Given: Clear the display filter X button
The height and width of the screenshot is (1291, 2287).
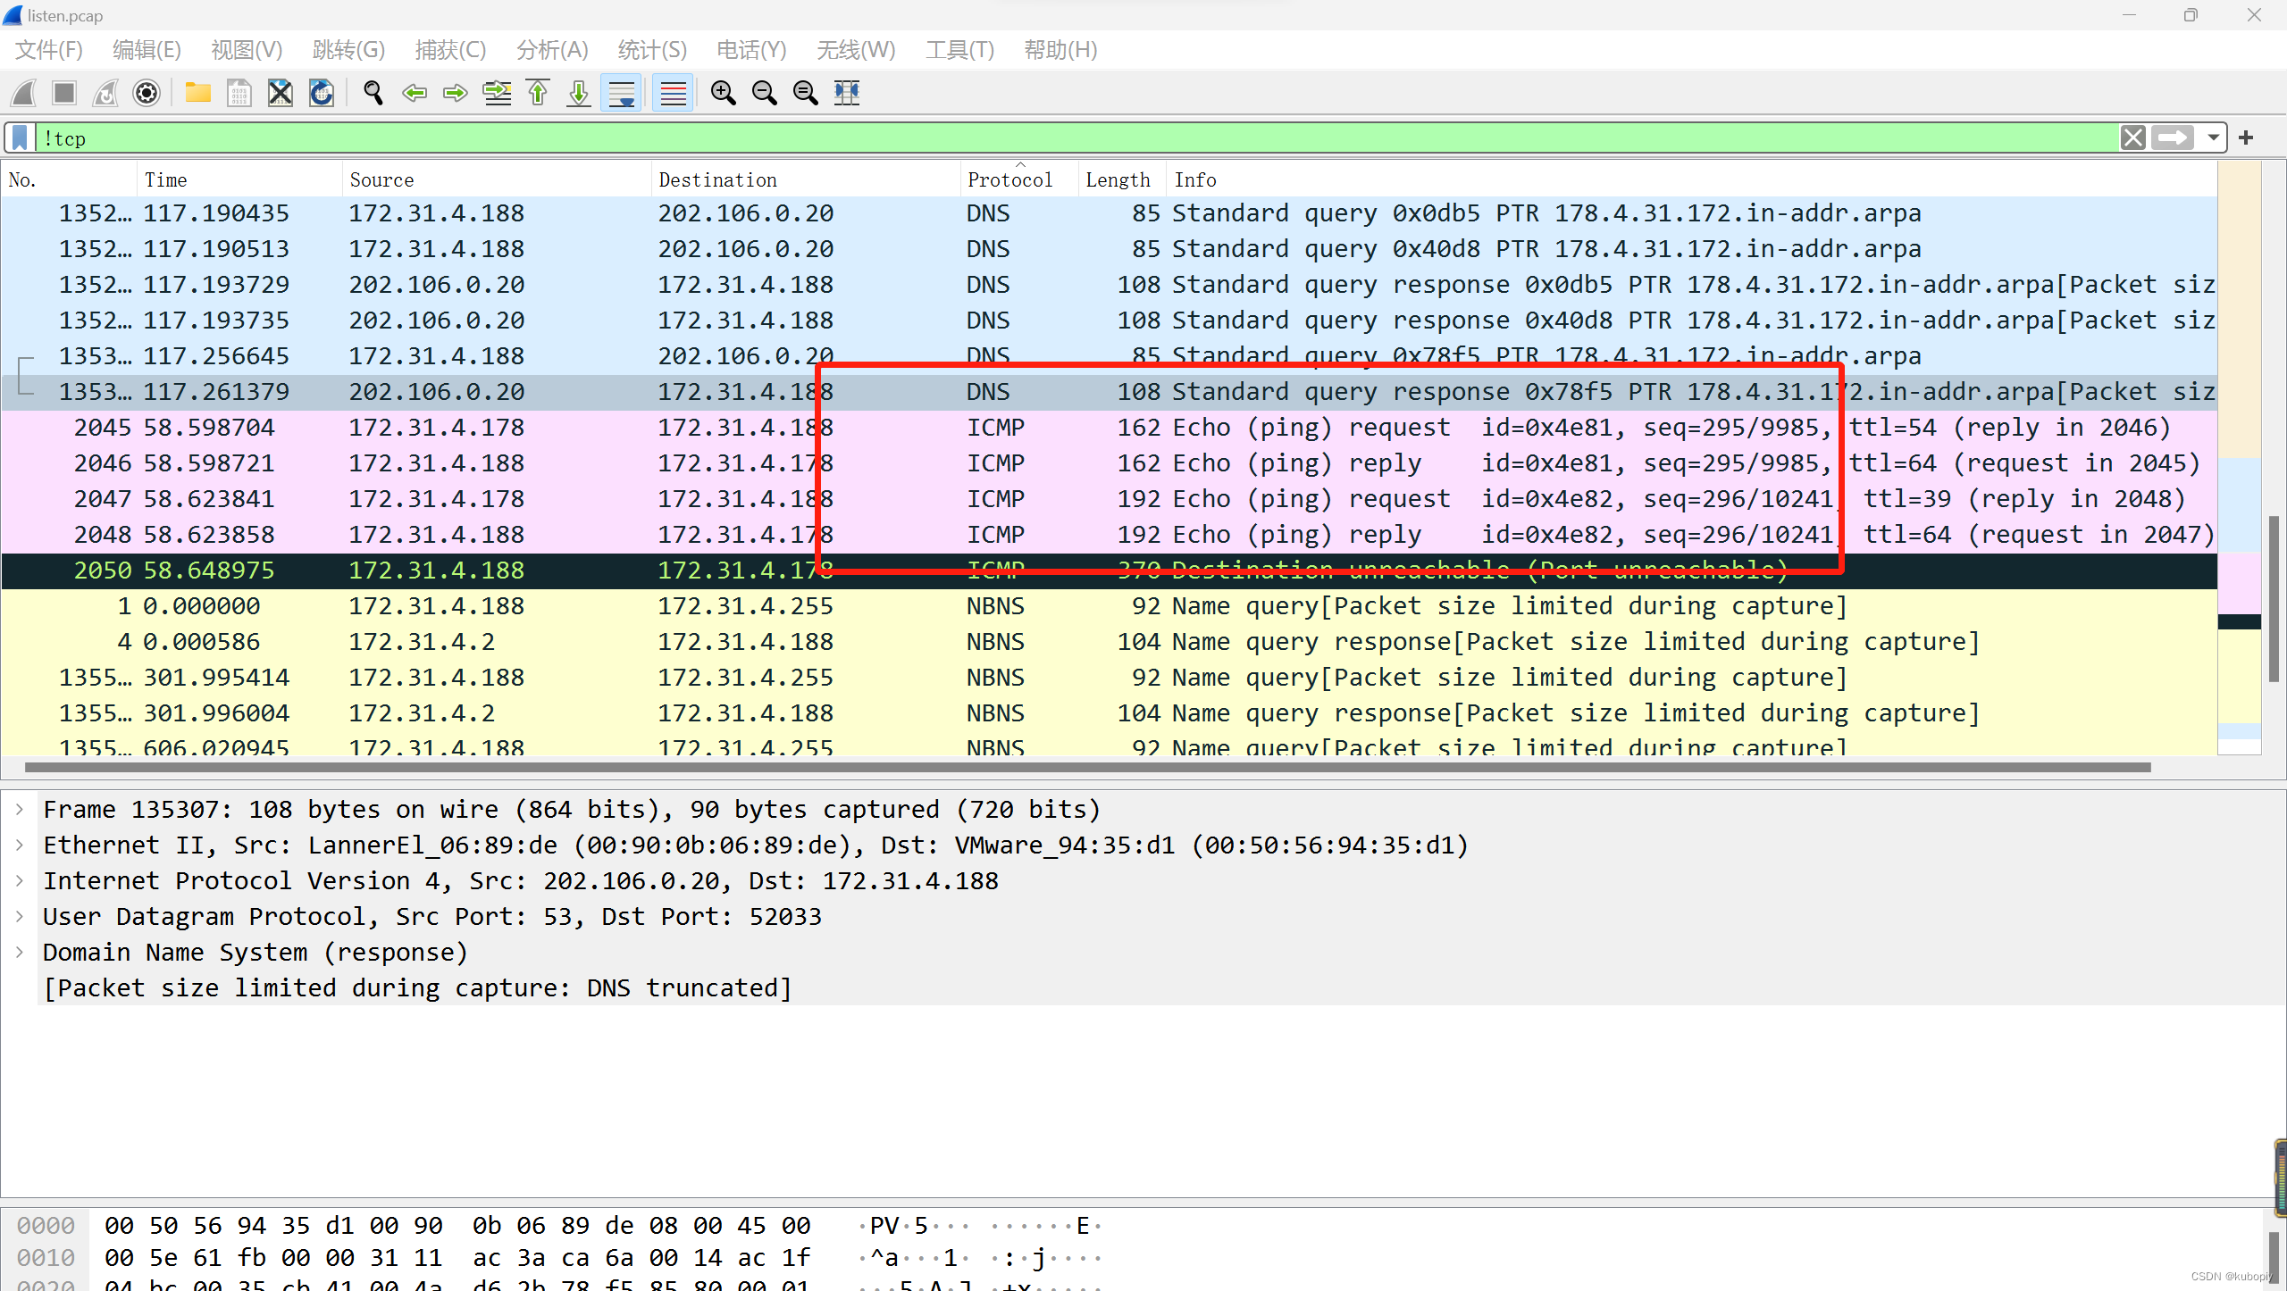Looking at the screenshot, I should point(2132,137).
